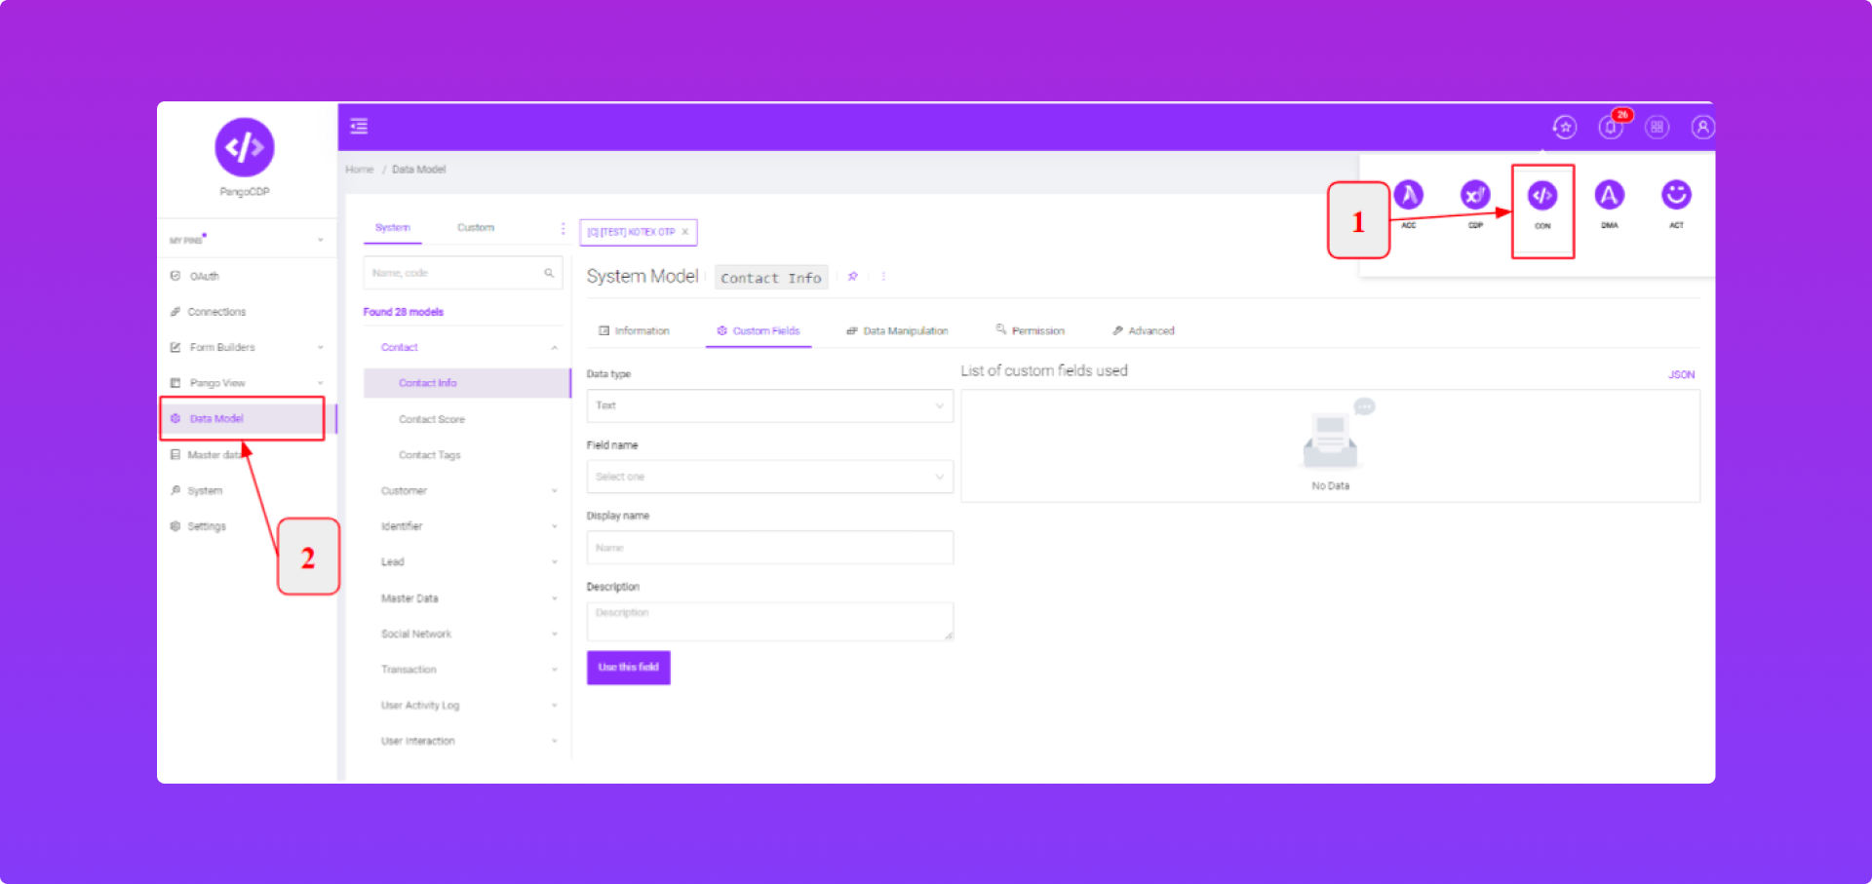Open the DMA app icon
The width and height of the screenshot is (1872, 884).
[x=1609, y=196]
